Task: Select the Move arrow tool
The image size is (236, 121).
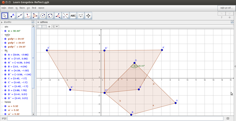Action: 5,15
